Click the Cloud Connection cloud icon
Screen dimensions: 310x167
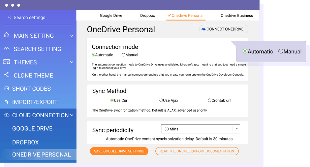point(6,115)
